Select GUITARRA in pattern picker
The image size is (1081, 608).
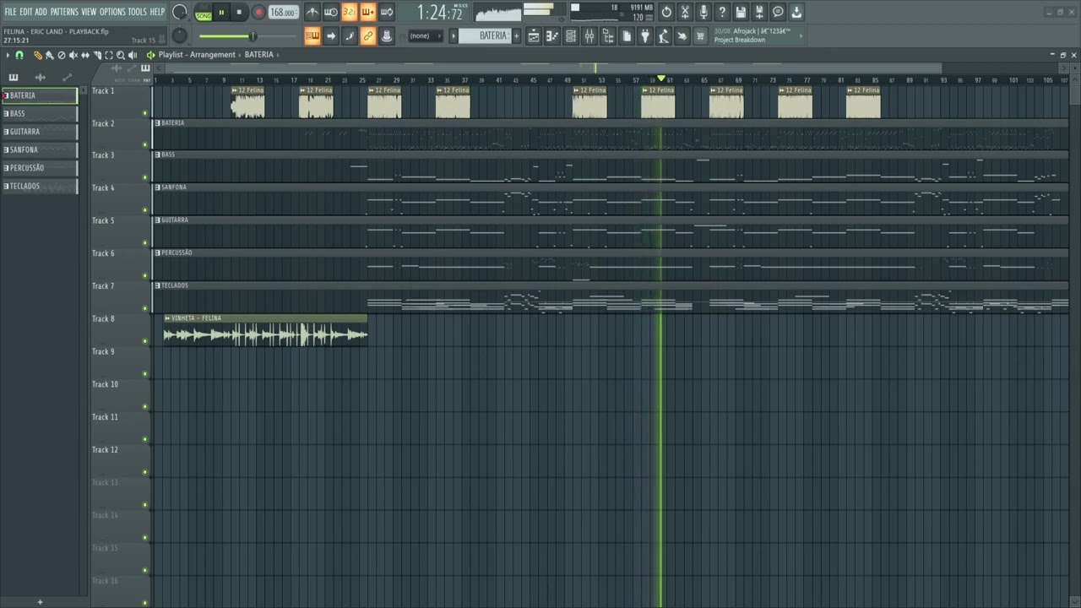coord(39,132)
